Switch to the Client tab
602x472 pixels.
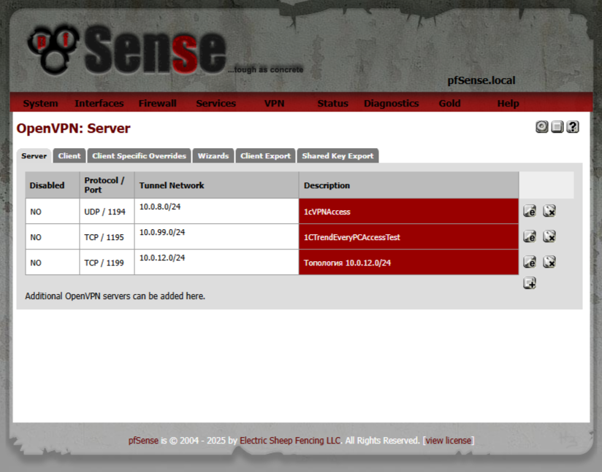pyautogui.click(x=69, y=156)
